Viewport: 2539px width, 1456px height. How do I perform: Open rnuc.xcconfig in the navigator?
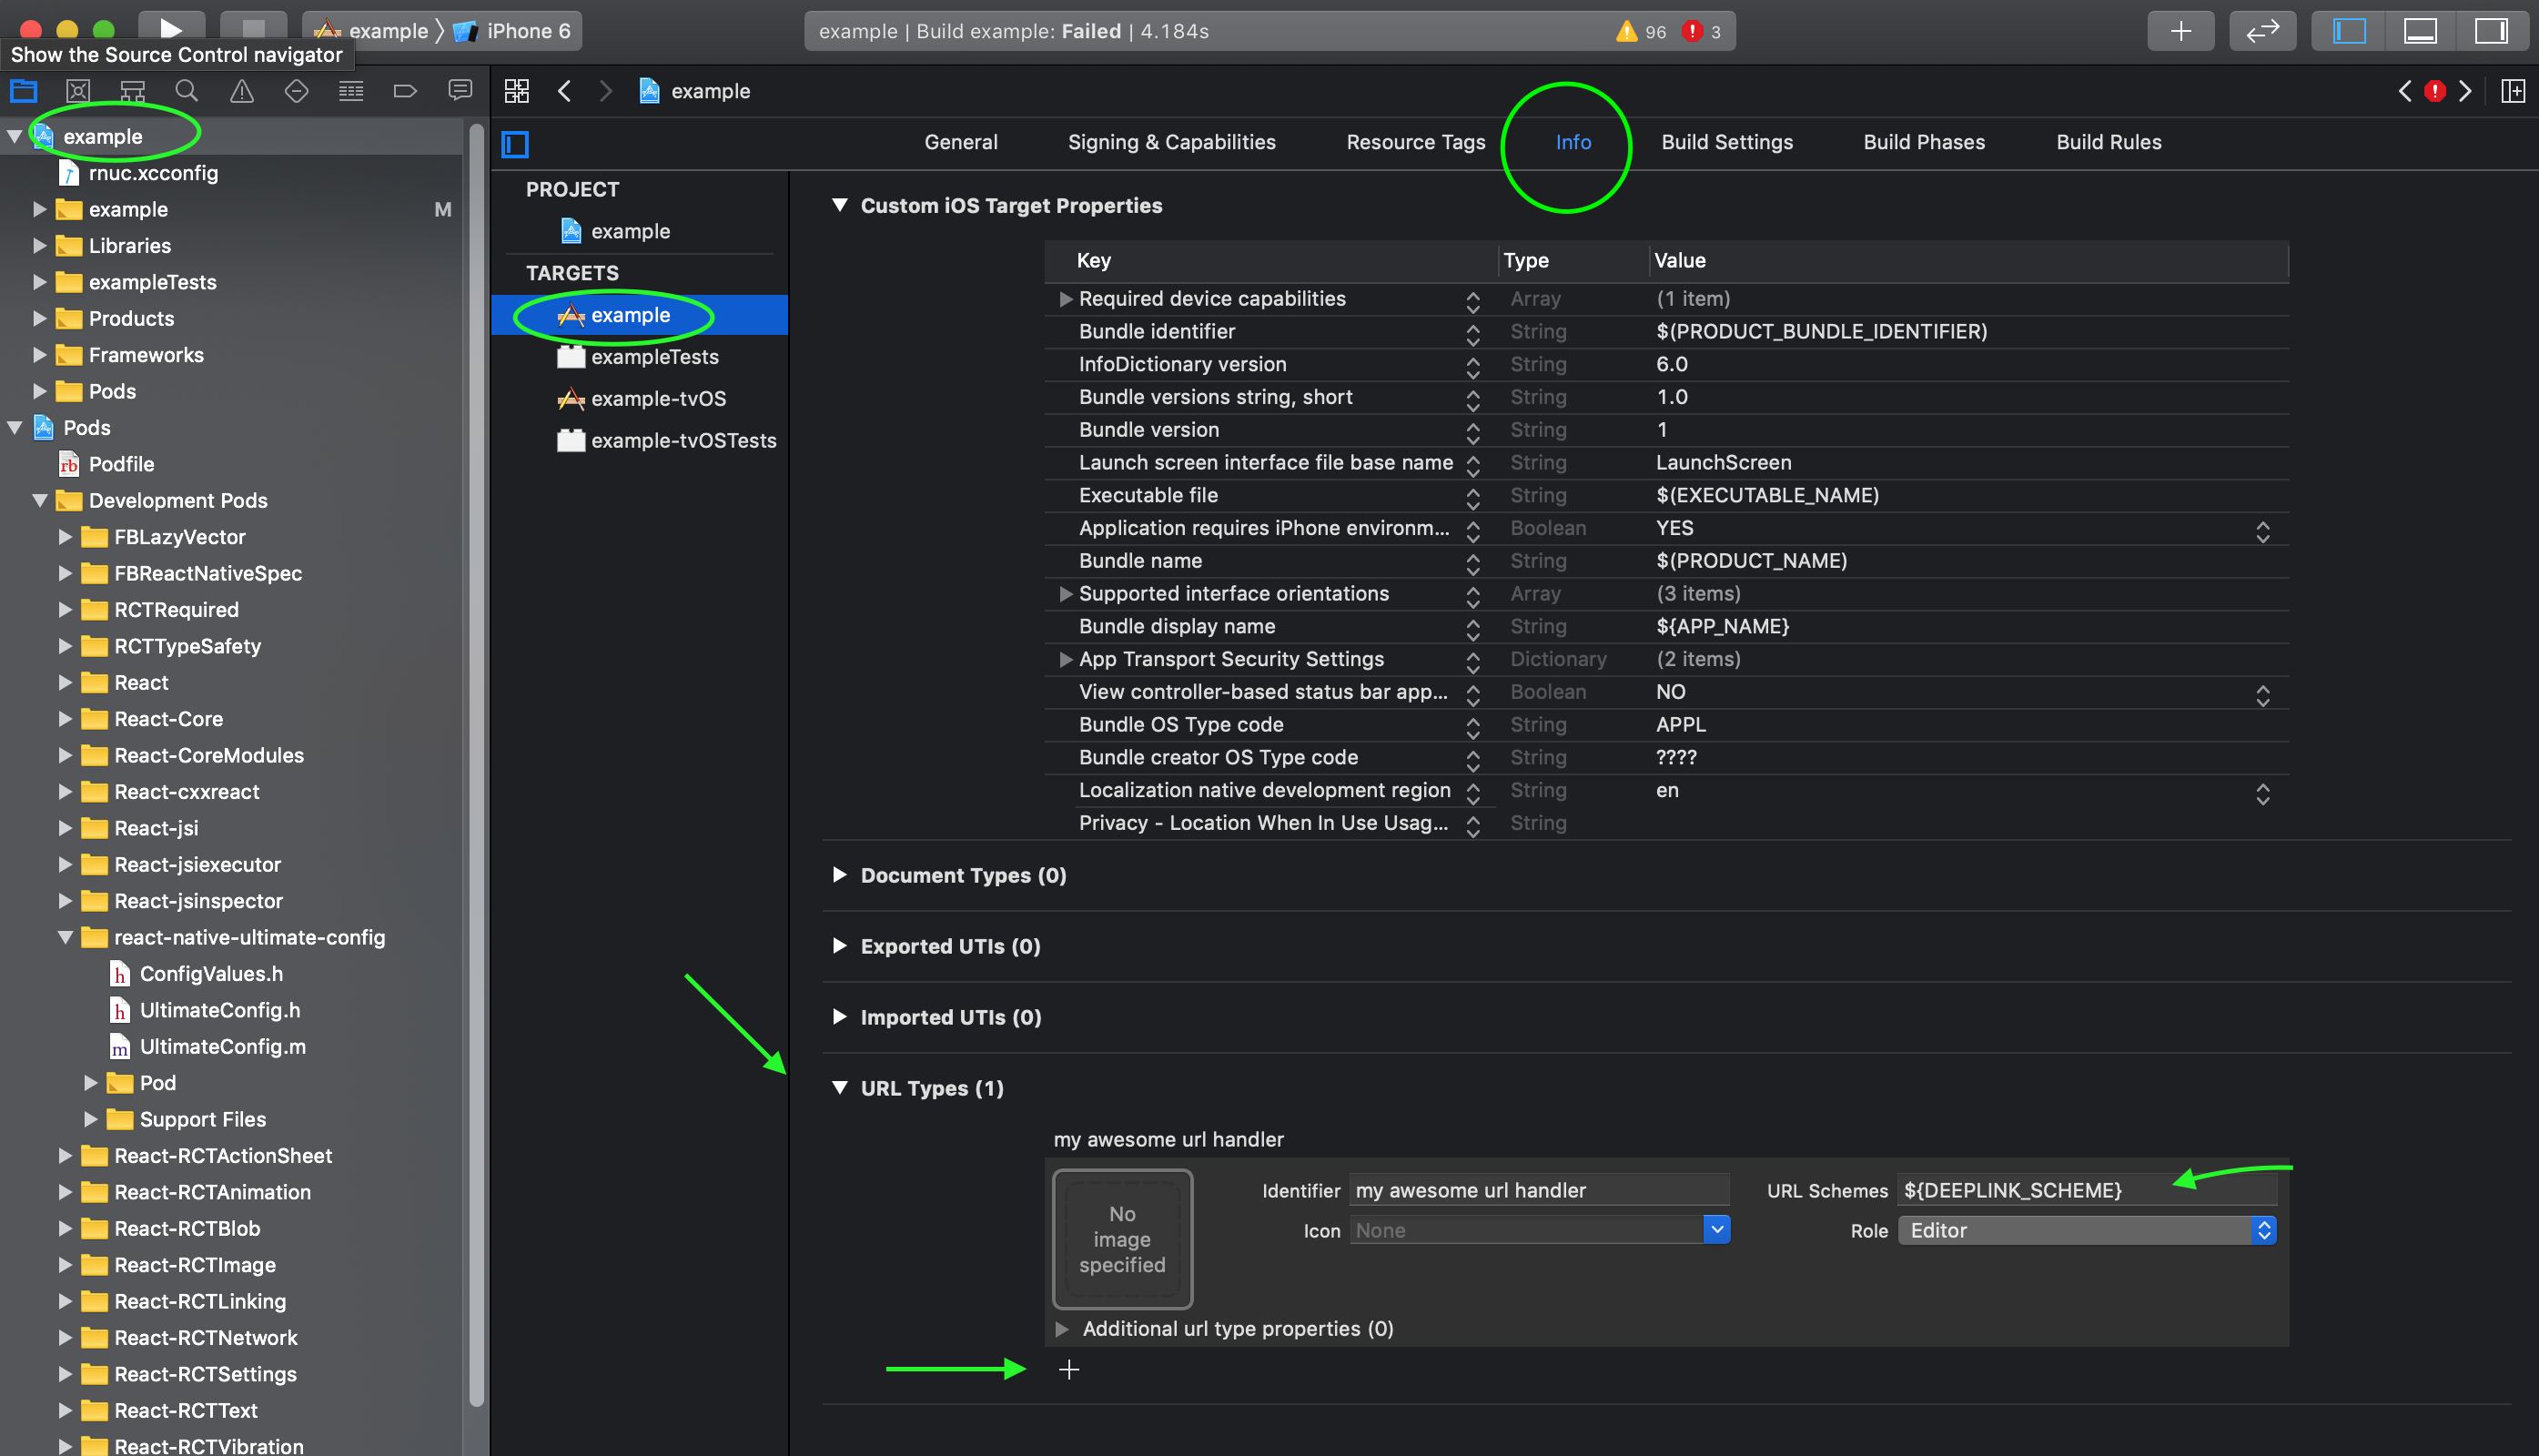coord(153,173)
